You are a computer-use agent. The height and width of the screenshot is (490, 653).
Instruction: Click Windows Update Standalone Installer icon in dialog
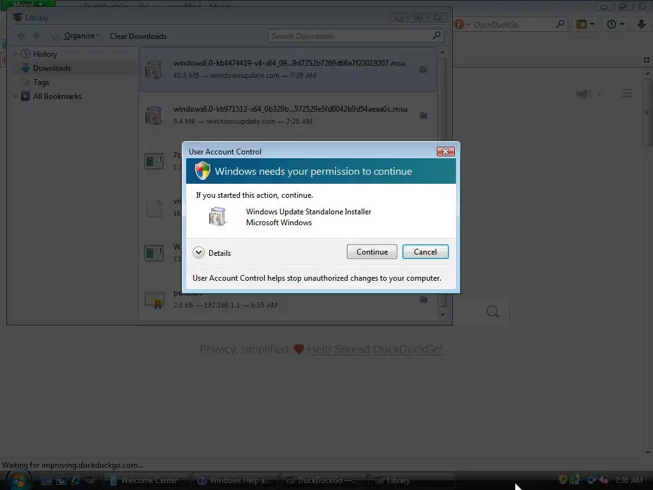217,217
